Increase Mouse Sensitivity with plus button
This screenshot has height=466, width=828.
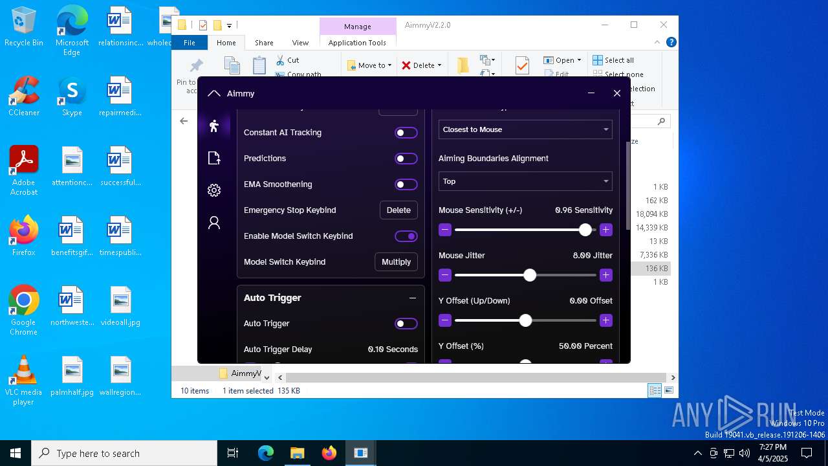pyautogui.click(x=606, y=230)
